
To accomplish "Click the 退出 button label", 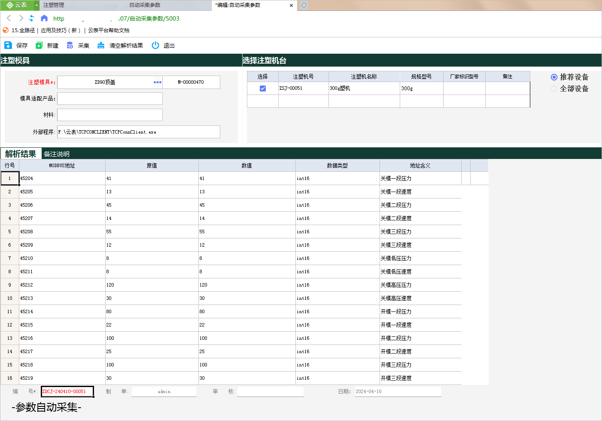I will tap(169, 46).
